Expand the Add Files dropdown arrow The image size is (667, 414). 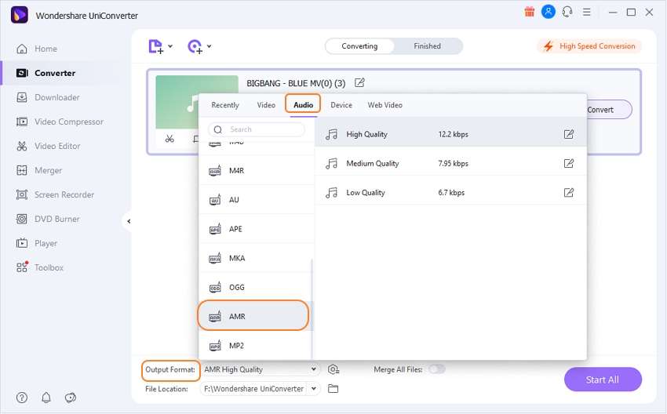(170, 46)
